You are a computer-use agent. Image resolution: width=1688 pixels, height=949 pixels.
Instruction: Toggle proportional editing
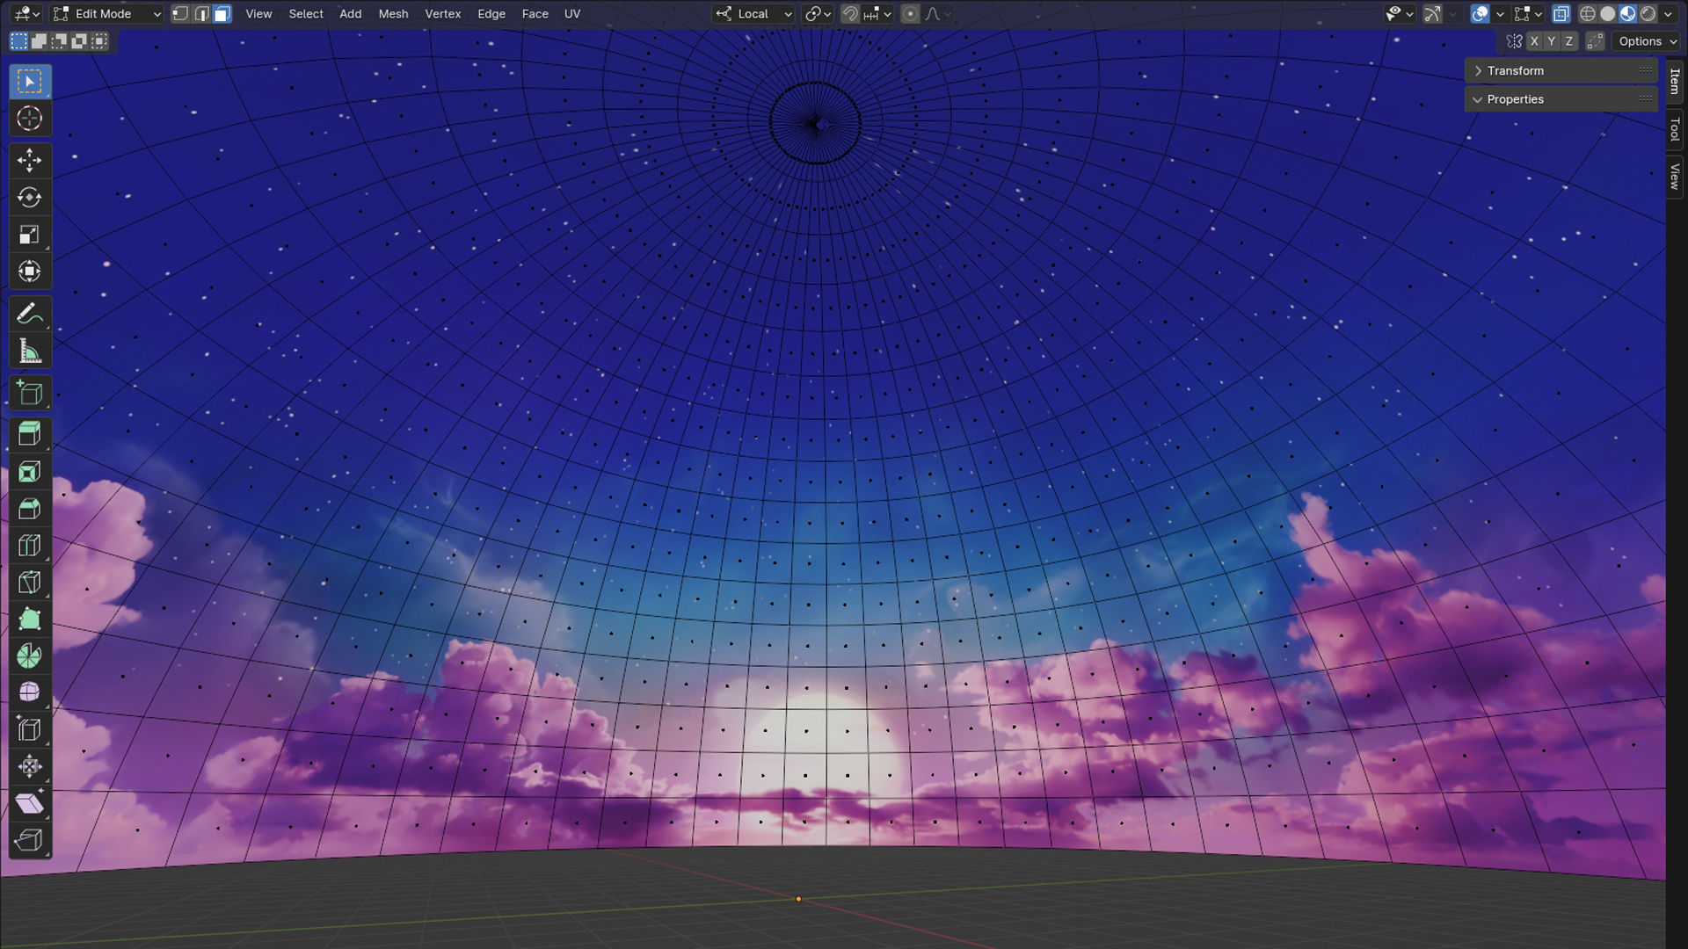pos(911,14)
